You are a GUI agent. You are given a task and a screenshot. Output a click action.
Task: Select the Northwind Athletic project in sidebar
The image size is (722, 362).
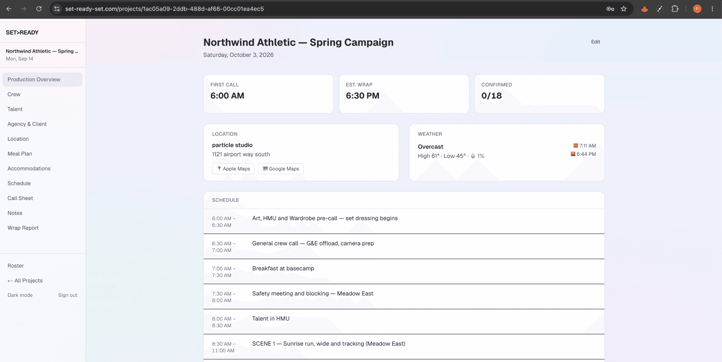(42, 54)
